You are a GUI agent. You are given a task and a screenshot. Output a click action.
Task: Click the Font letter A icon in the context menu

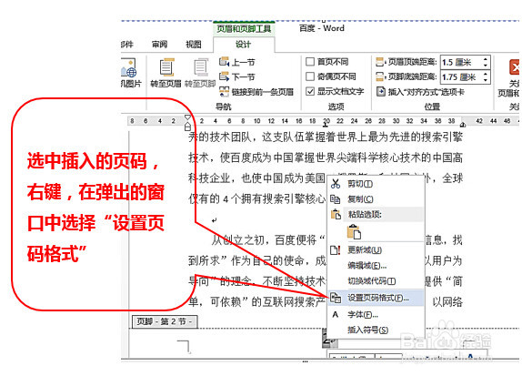tap(336, 314)
